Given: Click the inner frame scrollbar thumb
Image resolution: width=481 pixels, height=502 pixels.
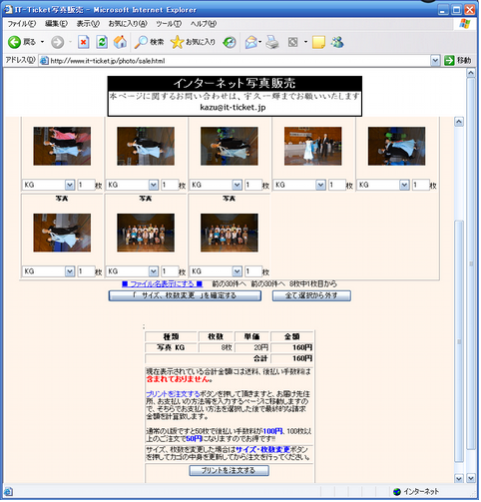Looking at the screenshot, I should click(459, 341).
